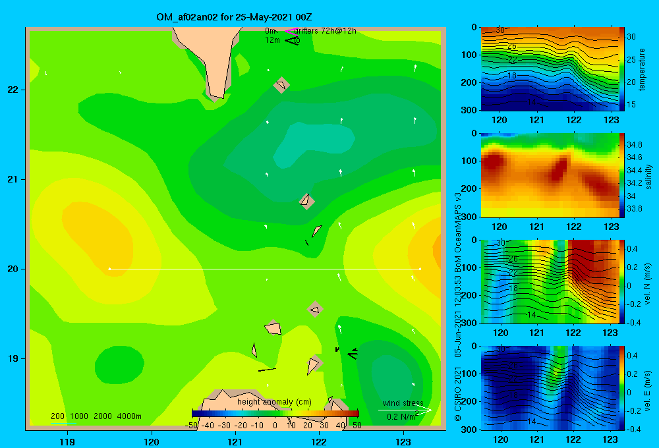Click the '33.8' tick on the salinity scale

(x=634, y=208)
